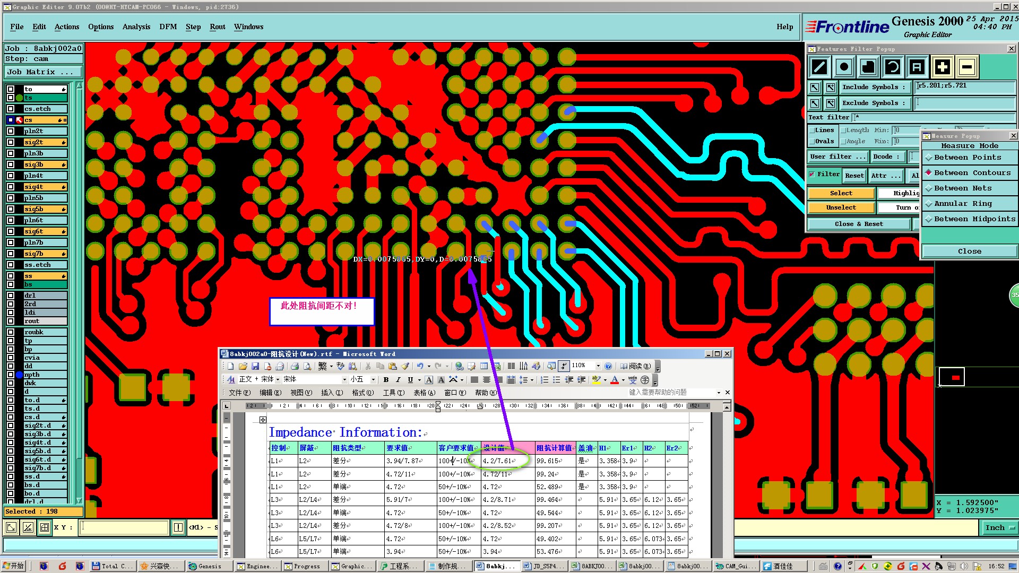Toggle the text feature filter icon
Viewport: 1019px width, 573px height.
[x=917, y=67]
